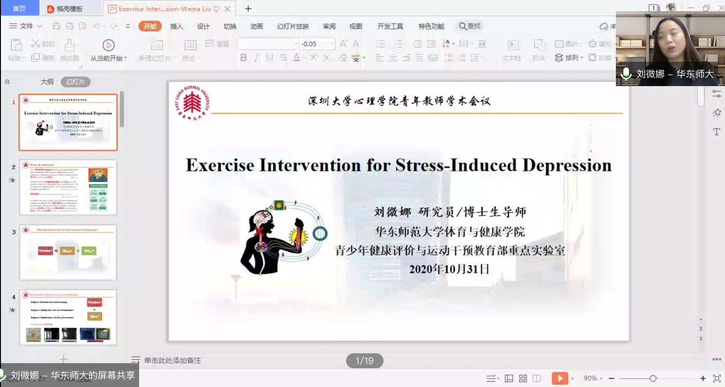The image size is (725, 387).
Task: Click the zoom in plus button
Action: click(x=703, y=378)
